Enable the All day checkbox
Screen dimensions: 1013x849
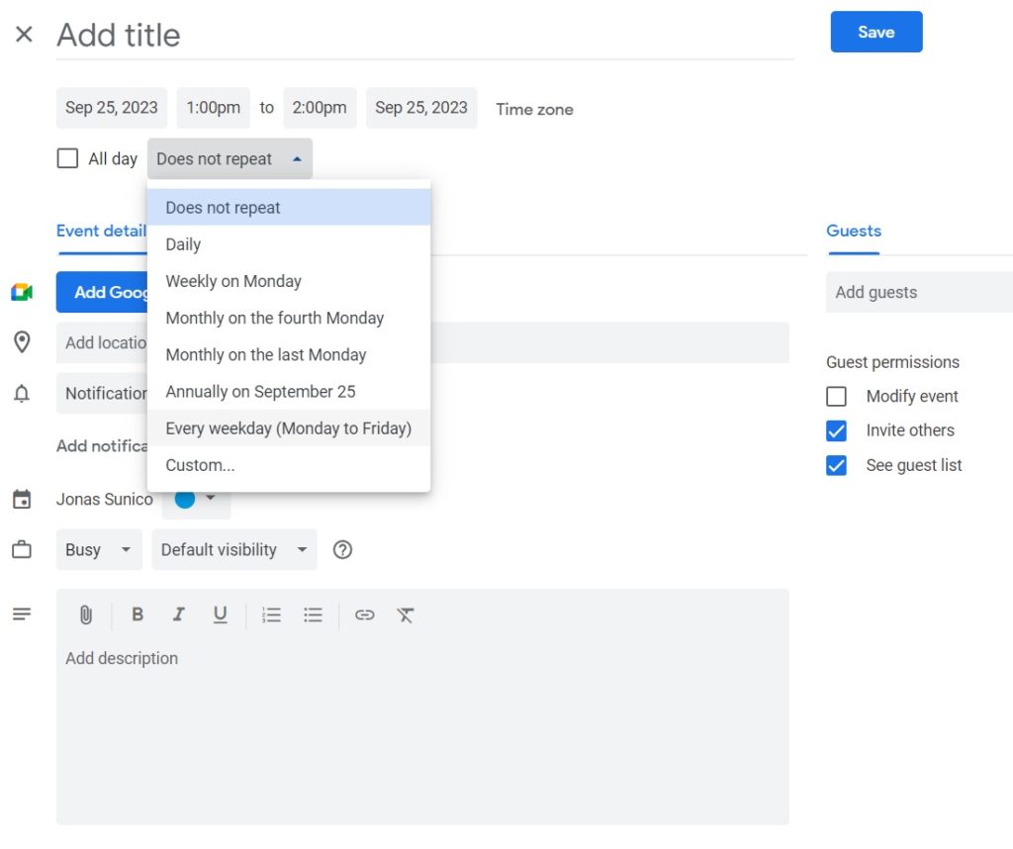[66, 157]
